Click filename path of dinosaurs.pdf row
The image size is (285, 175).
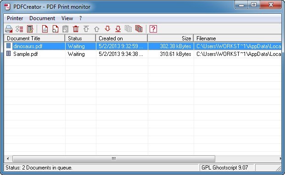(239, 46)
